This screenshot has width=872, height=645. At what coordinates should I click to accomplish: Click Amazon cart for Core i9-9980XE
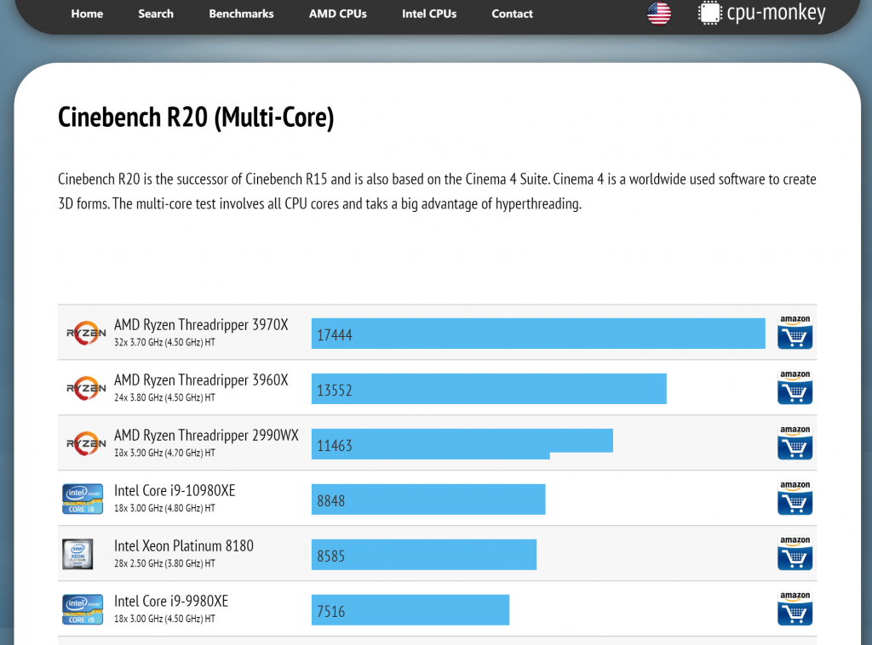(x=795, y=608)
